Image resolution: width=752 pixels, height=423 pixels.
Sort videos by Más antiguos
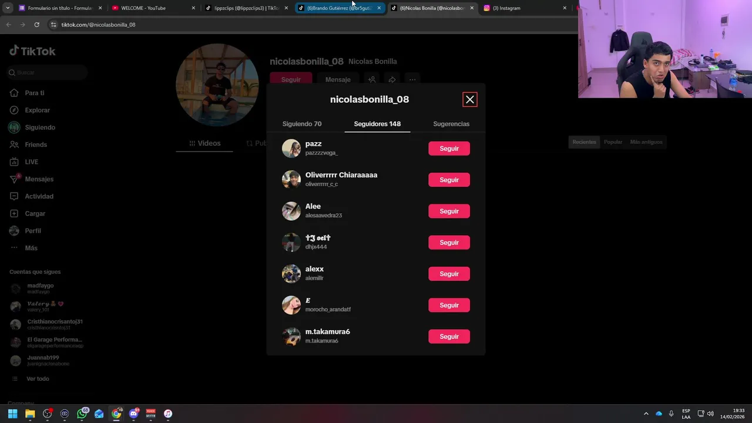(x=646, y=142)
